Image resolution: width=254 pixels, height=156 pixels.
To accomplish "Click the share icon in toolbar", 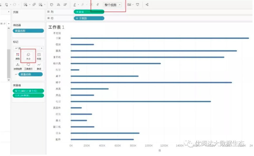I will (x=147, y=5).
